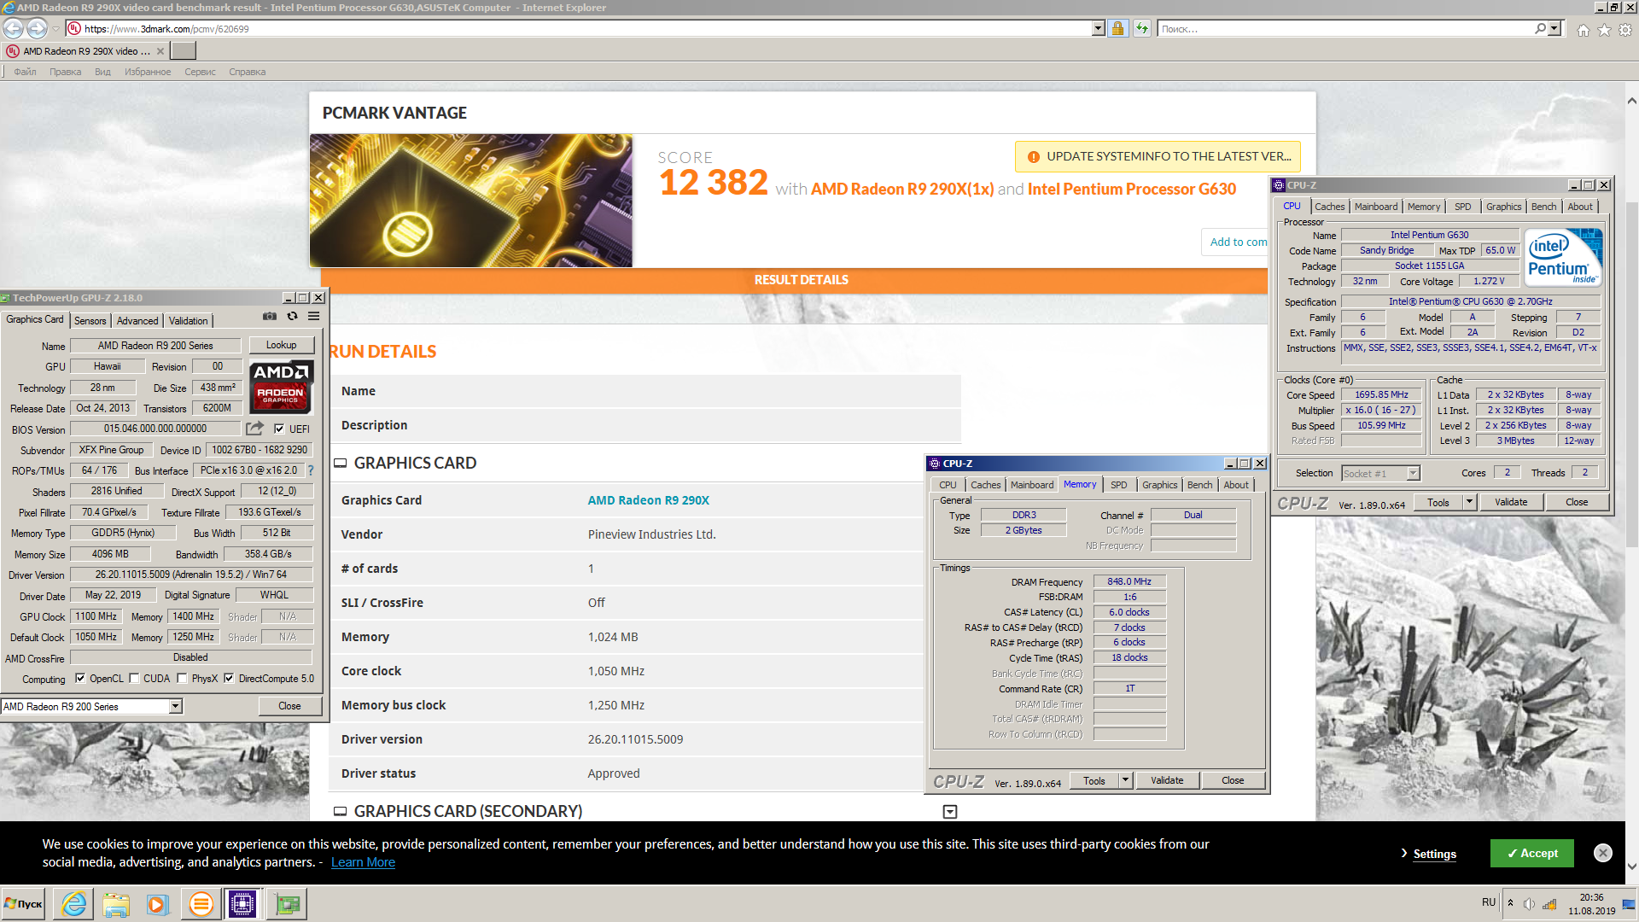Click the browser URL address field
This screenshot has width=1639, height=922.
click(580, 28)
